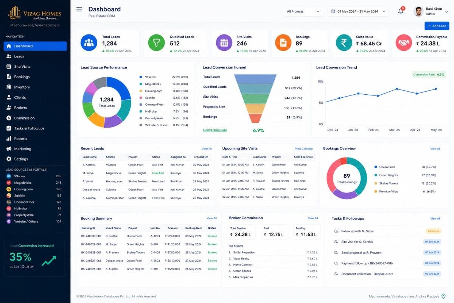Click the PropertyWala portal icon in sidebar

click(9, 215)
